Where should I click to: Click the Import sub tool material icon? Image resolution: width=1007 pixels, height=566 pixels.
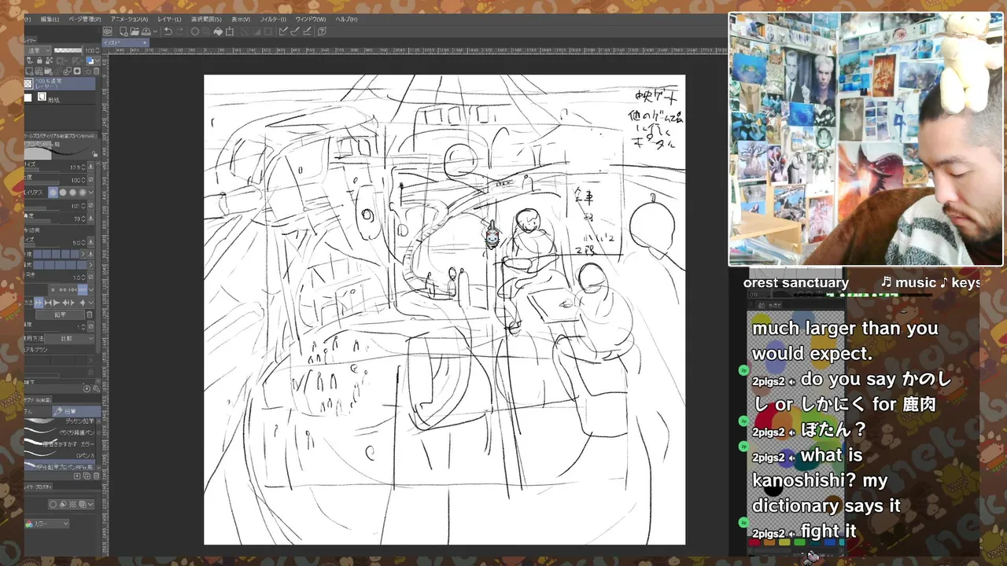77,476
